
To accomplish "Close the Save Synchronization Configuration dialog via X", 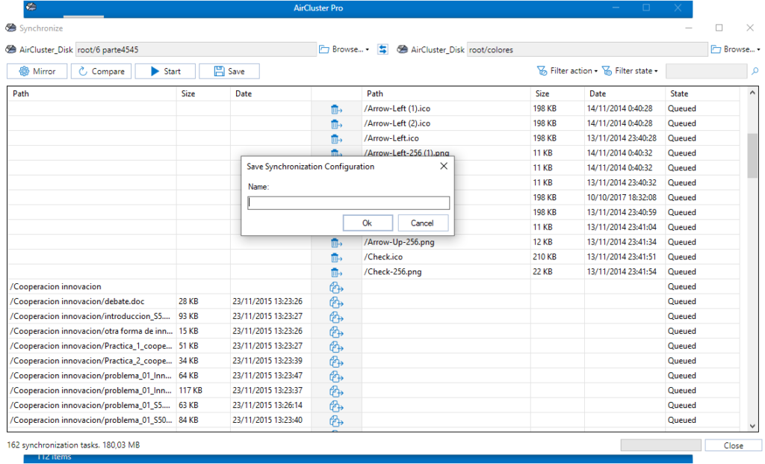I will point(443,166).
